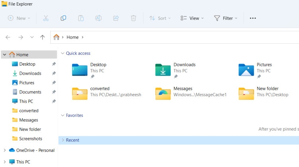Click path text This PC\Deskt...\prabheesh

[116, 95]
